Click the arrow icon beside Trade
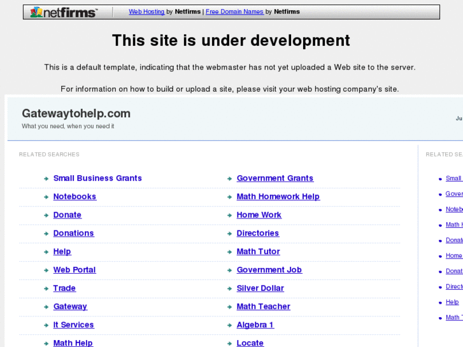This screenshot has height=347, width=463. pyautogui.click(x=46, y=288)
